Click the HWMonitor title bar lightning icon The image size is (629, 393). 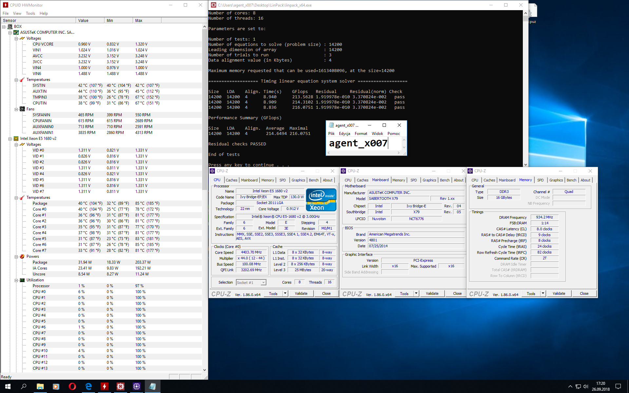[5, 5]
